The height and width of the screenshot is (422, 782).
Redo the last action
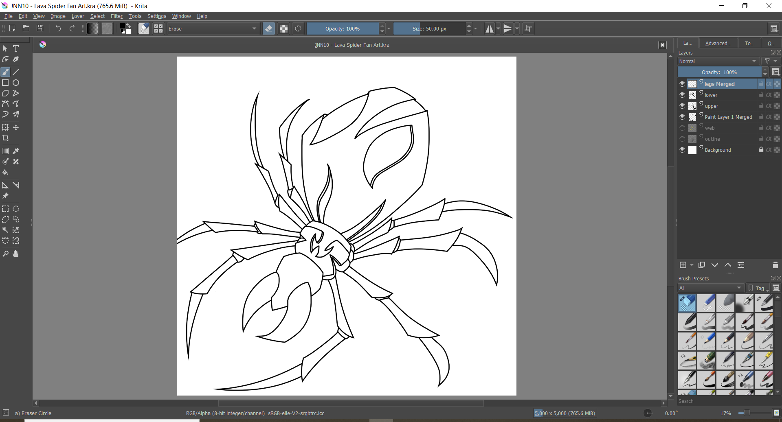tap(72, 28)
